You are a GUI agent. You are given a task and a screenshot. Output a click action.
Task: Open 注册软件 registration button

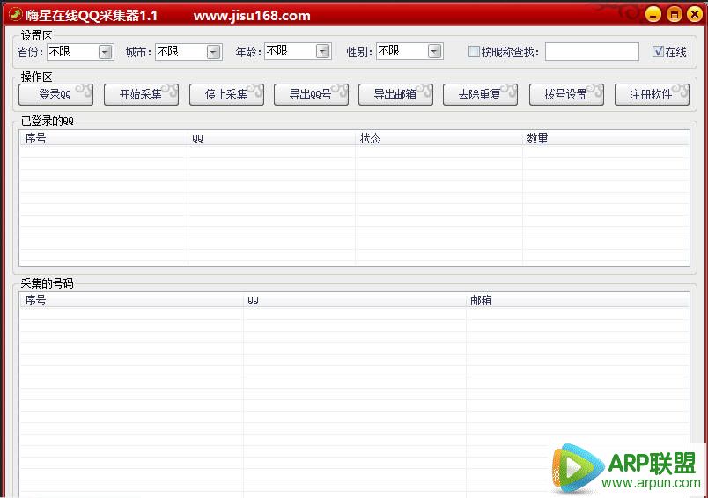[x=652, y=94]
